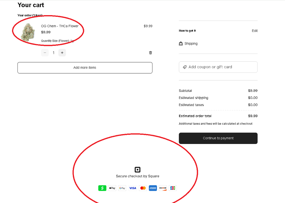This screenshot has height=203, width=285.
Task: Click the Shipping box icon
Action: tap(181, 44)
